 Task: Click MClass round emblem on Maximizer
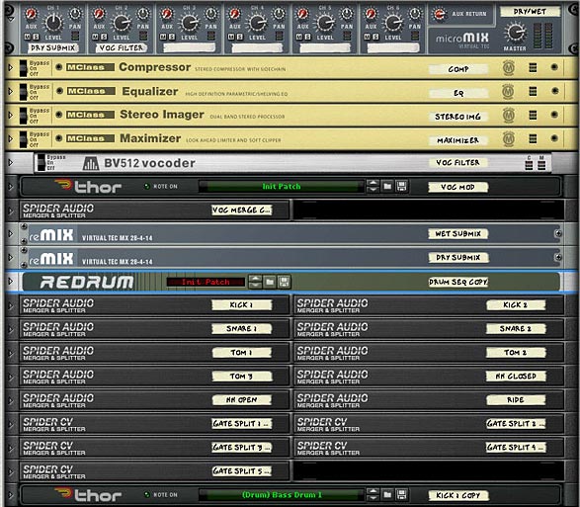click(509, 138)
